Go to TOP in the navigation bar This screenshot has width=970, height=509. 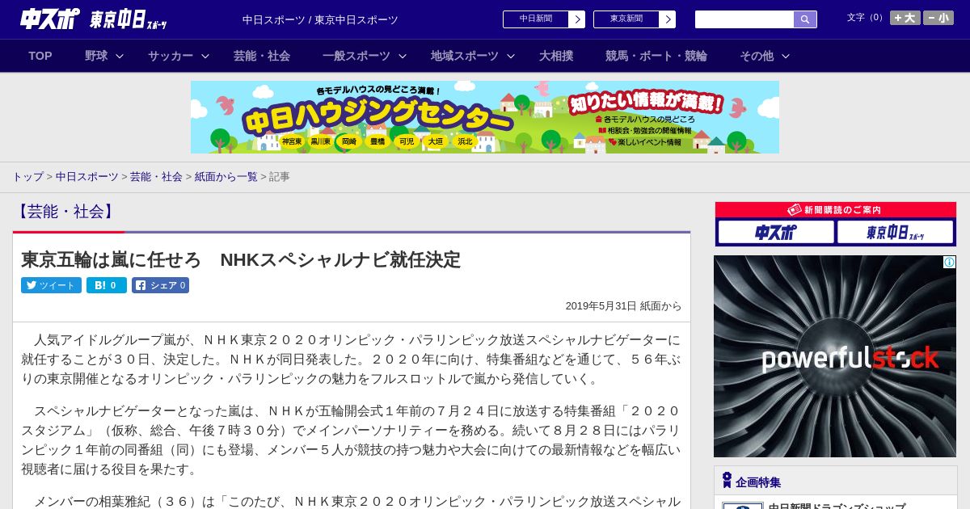point(40,56)
